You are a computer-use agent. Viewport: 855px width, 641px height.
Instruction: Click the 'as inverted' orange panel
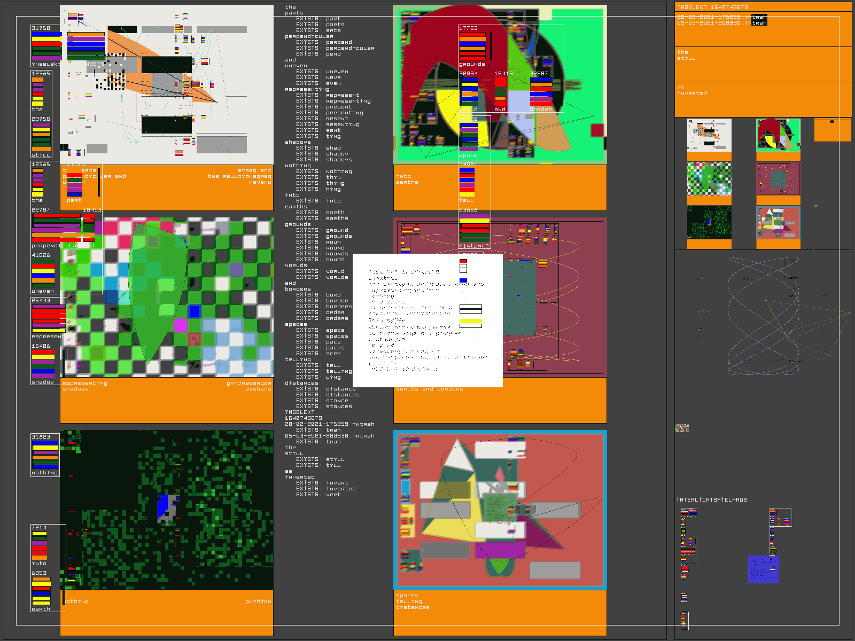click(x=763, y=99)
